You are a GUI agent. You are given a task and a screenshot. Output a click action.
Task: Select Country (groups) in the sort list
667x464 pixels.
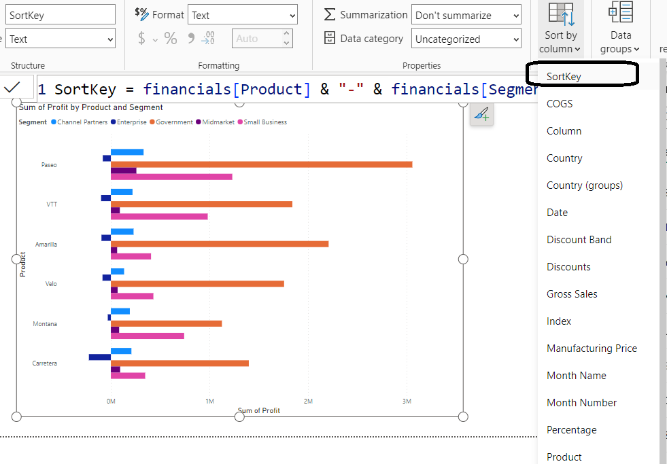tap(598, 185)
